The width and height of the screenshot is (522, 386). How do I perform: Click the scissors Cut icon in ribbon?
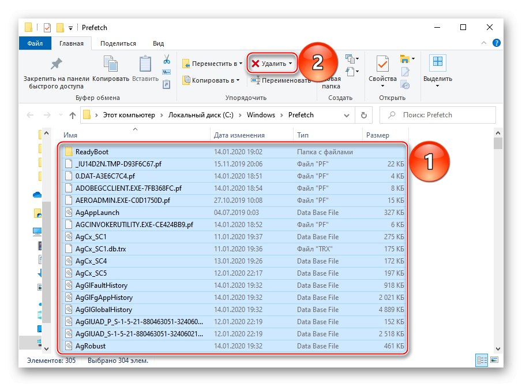coord(166,60)
